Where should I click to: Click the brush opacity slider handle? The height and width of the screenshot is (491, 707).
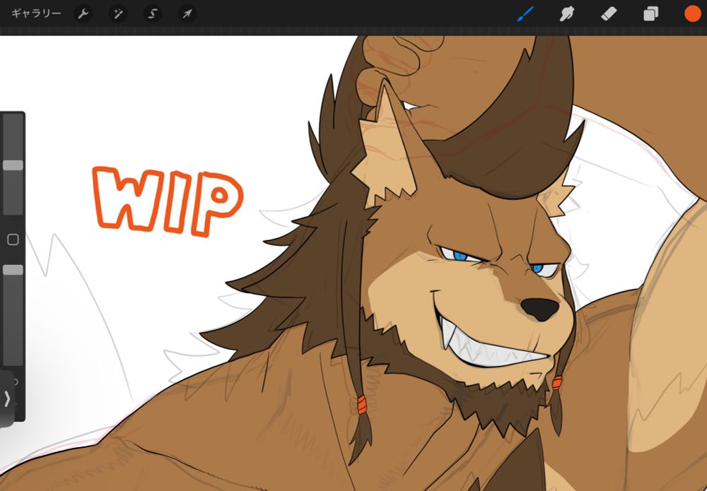tap(13, 269)
